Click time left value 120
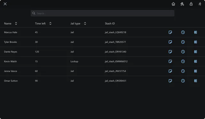This screenshot has width=205, height=119. 37,52
